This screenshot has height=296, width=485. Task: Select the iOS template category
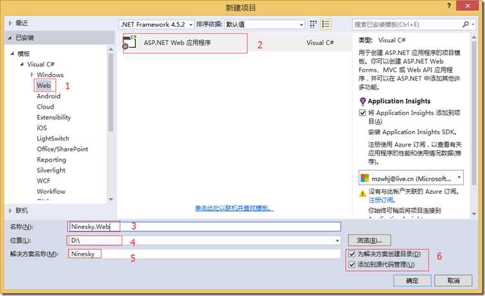point(42,128)
